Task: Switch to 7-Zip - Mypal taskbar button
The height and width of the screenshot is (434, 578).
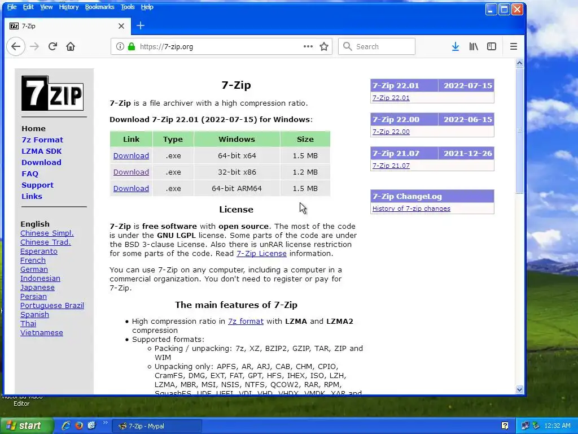Action: [157, 426]
